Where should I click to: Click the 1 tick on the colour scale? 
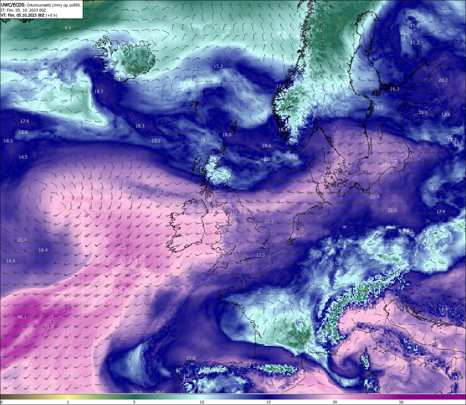68,402
